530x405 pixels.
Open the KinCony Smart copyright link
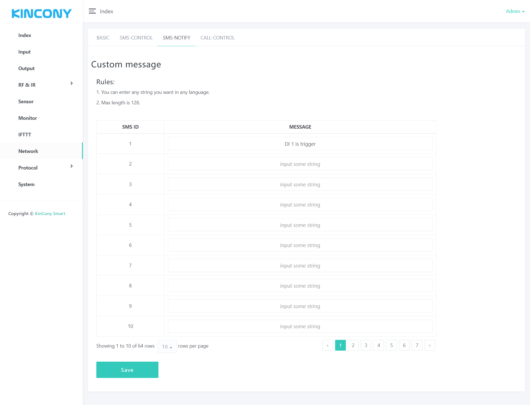tap(50, 214)
